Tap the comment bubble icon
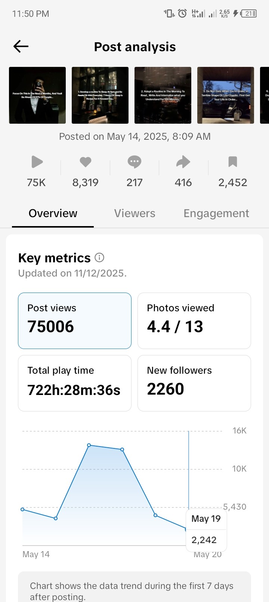Image resolution: width=269 pixels, height=602 pixels. [x=134, y=162]
